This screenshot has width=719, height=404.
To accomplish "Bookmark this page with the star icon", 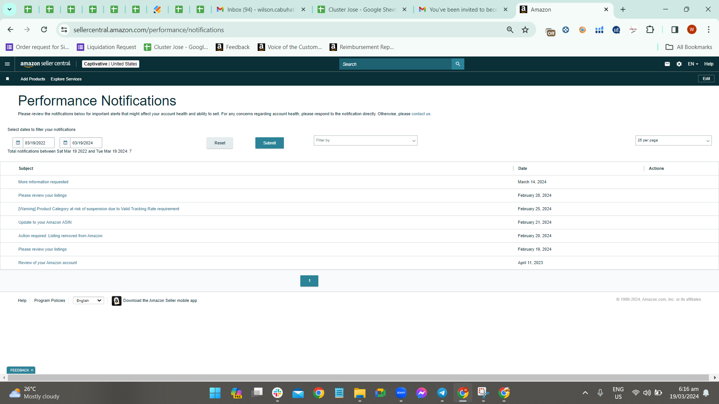I will [525, 30].
